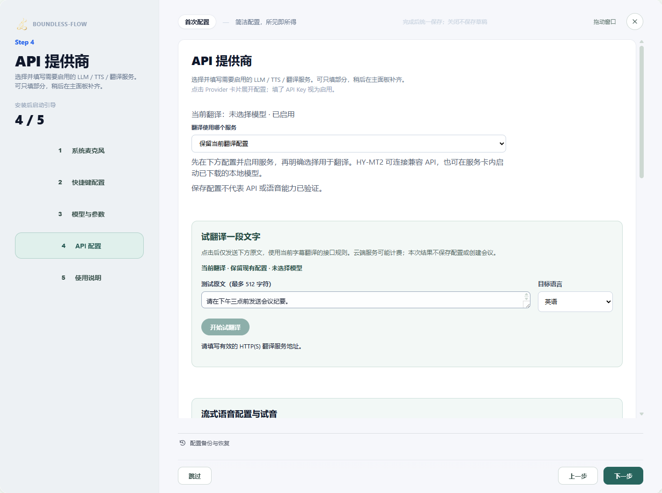Viewport: 662px width, 493px height.
Task: Click the restore icon beside 配置备份与恢复
Action: pyautogui.click(x=183, y=443)
